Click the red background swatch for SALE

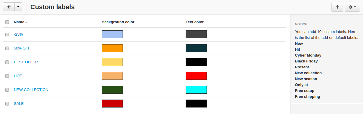[x=112, y=103]
